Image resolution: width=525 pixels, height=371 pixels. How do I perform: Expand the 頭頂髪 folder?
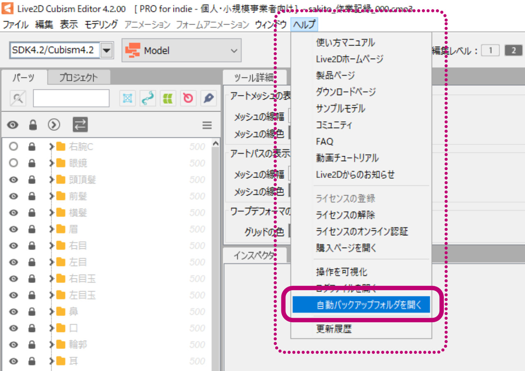coord(52,180)
